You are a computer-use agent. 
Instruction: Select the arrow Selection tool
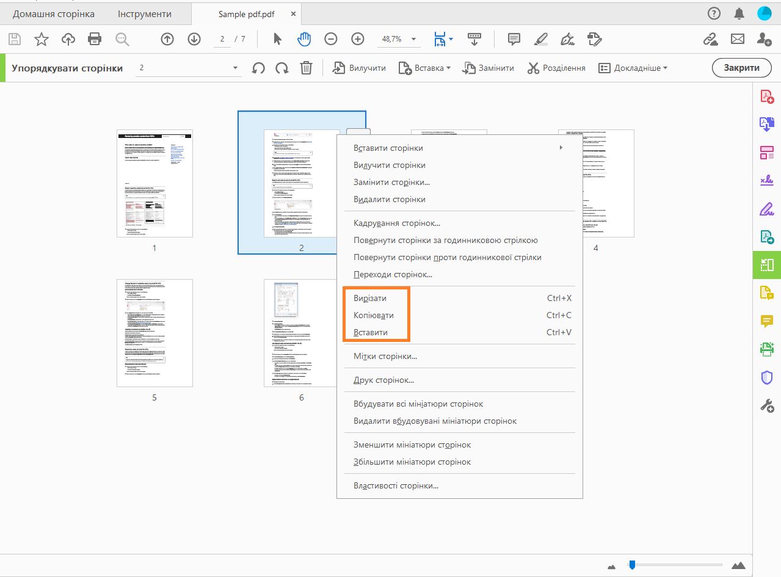(277, 39)
